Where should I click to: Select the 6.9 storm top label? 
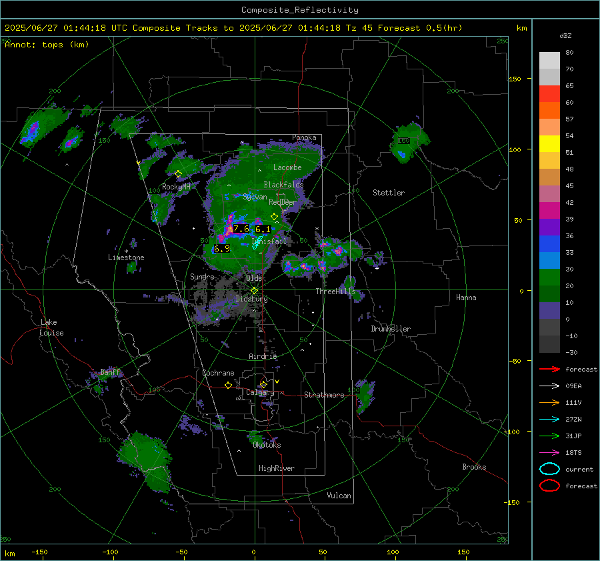222,249
